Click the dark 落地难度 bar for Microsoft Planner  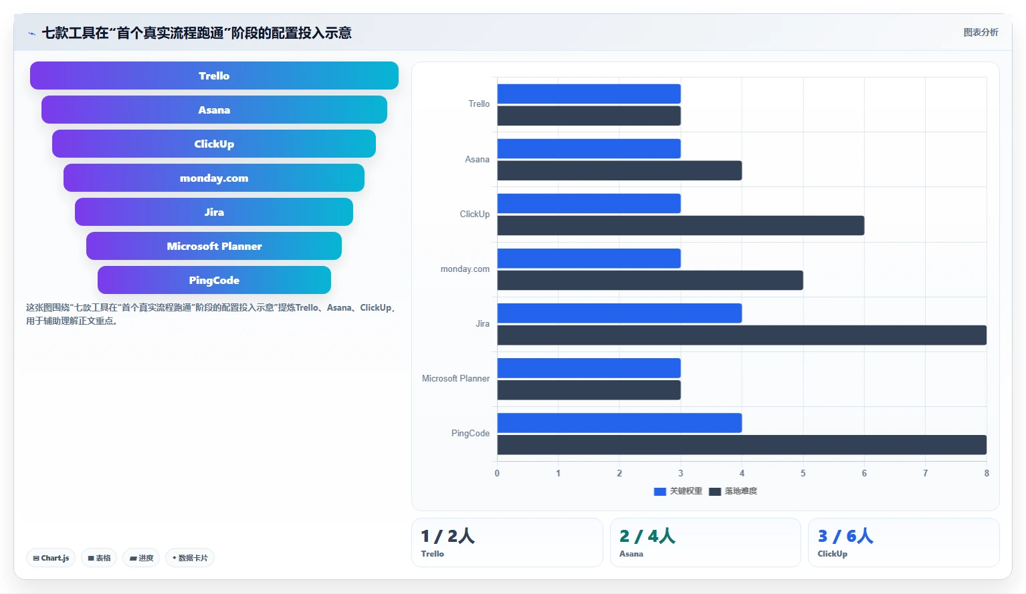point(589,390)
